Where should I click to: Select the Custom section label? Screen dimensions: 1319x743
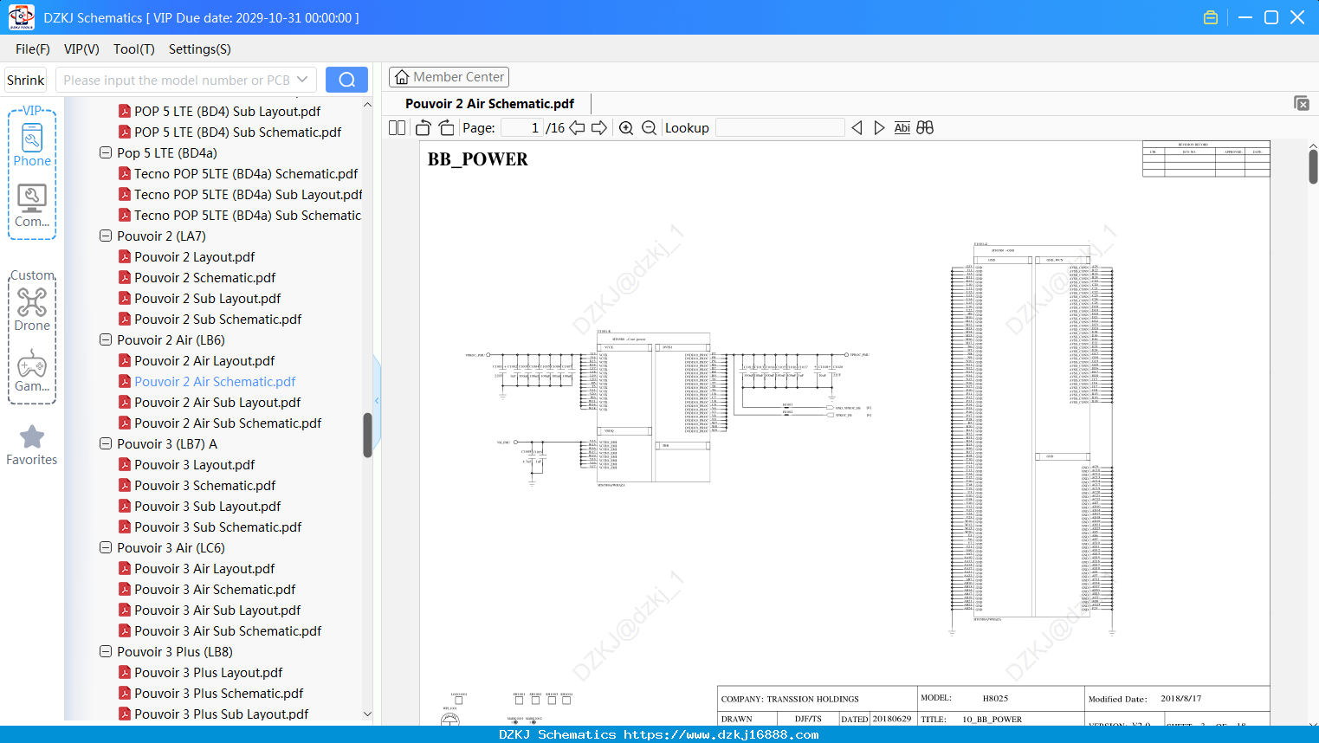[32, 275]
